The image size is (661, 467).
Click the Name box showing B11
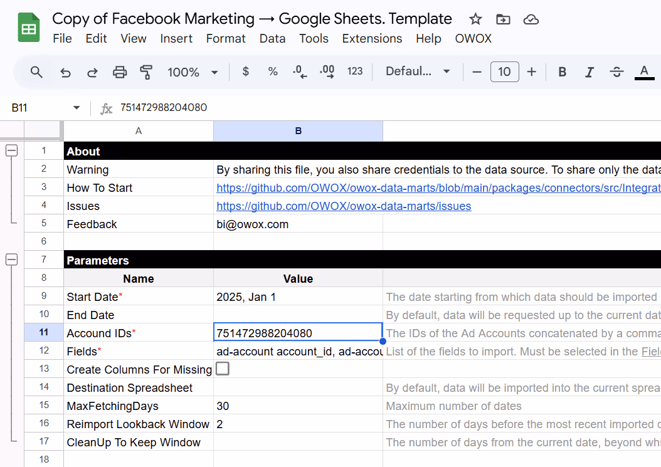(19, 108)
